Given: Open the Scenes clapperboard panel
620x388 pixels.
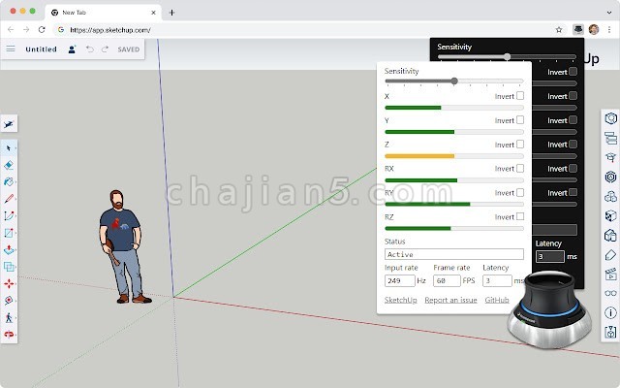Looking at the screenshot, I should tap(610, 274).
